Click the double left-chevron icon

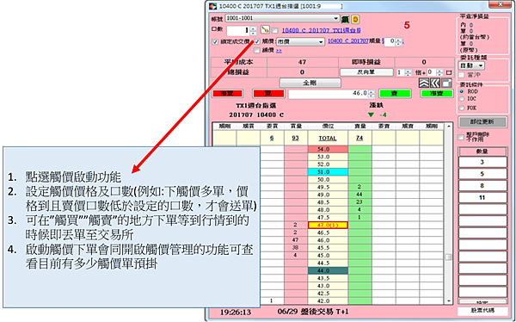coord(435,83)
